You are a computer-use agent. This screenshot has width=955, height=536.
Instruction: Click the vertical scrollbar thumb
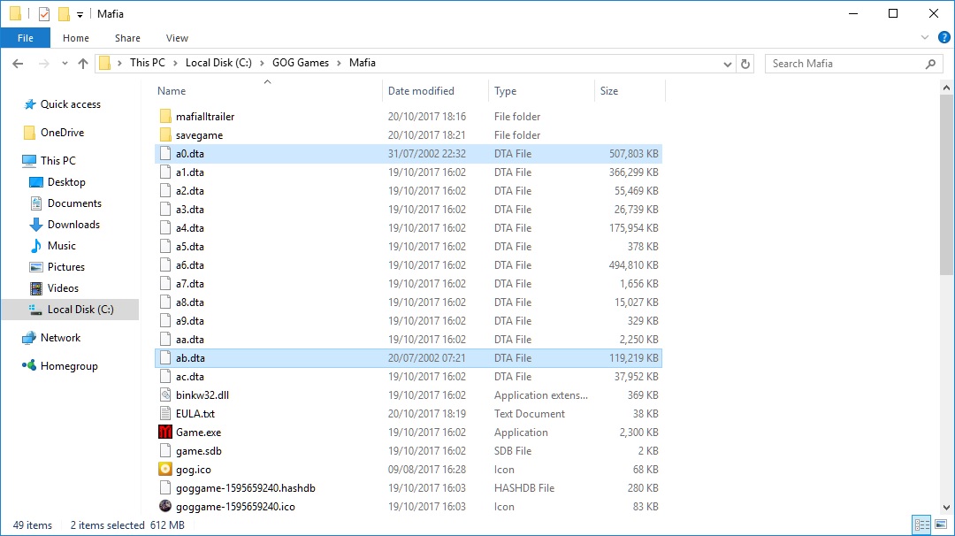click(946, 186)
